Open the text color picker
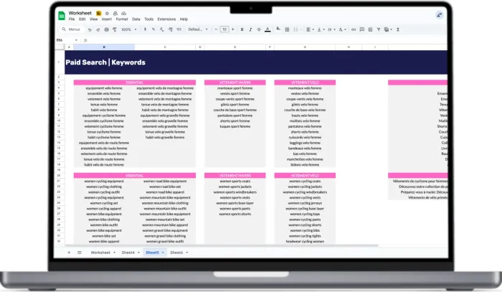The image size is (502, 292). click(x=267, y=29)
